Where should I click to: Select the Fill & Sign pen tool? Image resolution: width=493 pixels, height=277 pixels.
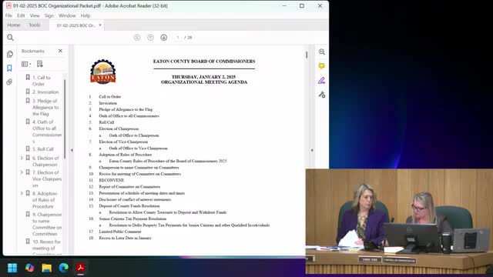[x=321, y=80]
